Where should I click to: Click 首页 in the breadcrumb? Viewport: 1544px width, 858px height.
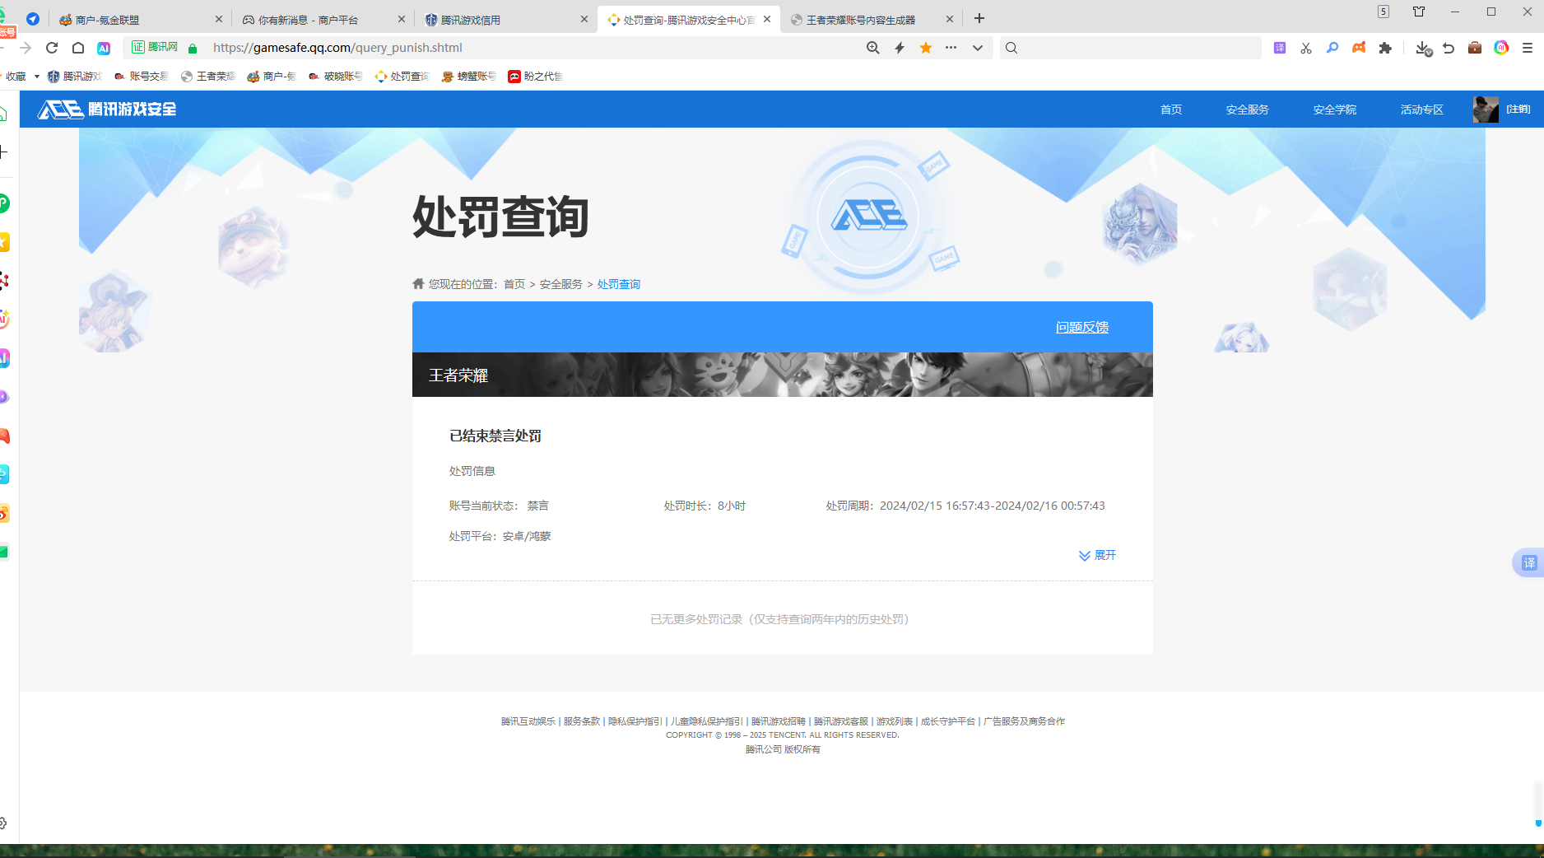tap(514, 284)
